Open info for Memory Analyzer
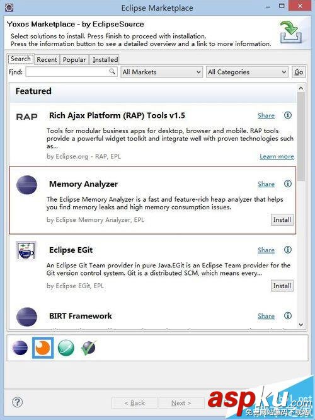315x420 pixels. click(x=288, y=184)
